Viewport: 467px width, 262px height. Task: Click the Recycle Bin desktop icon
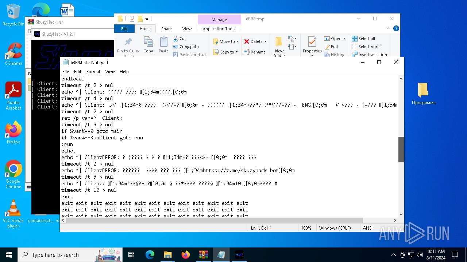click(13, 15)
